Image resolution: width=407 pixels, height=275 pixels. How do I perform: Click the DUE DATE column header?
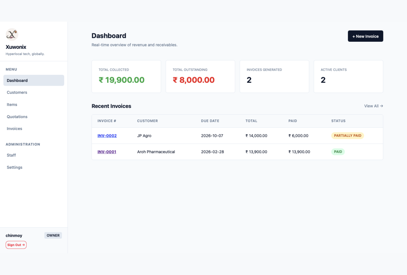210,121
